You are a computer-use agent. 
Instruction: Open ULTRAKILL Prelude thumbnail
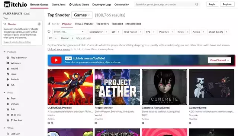(x=70, y=87)
